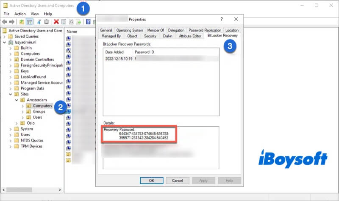The height and width of the screenshot is (201, 339).
Task: Switch to the Delegation tab
Action: (x=176, y=30)
